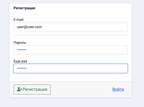This screenshot has height=107, width=144.
Task: Select the Еще раз password confirmation field
Action: (71, 68)
